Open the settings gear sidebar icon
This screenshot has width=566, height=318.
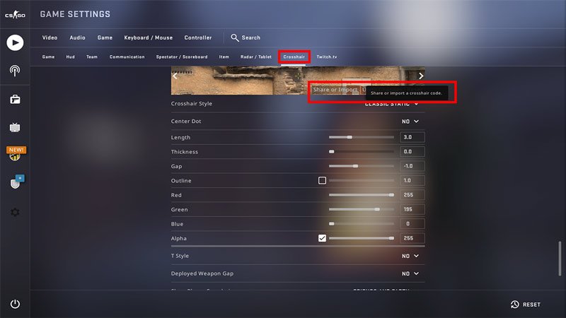[x=15, y=212]
